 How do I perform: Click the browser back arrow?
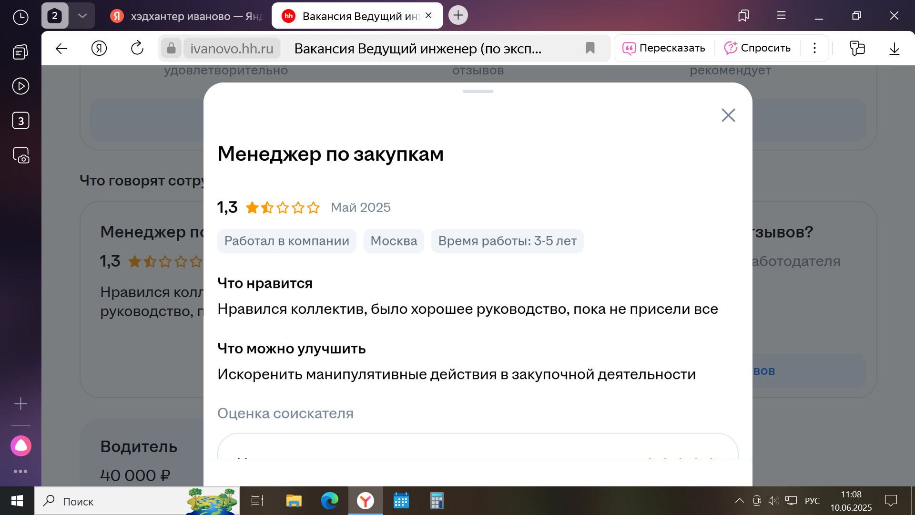61,48
